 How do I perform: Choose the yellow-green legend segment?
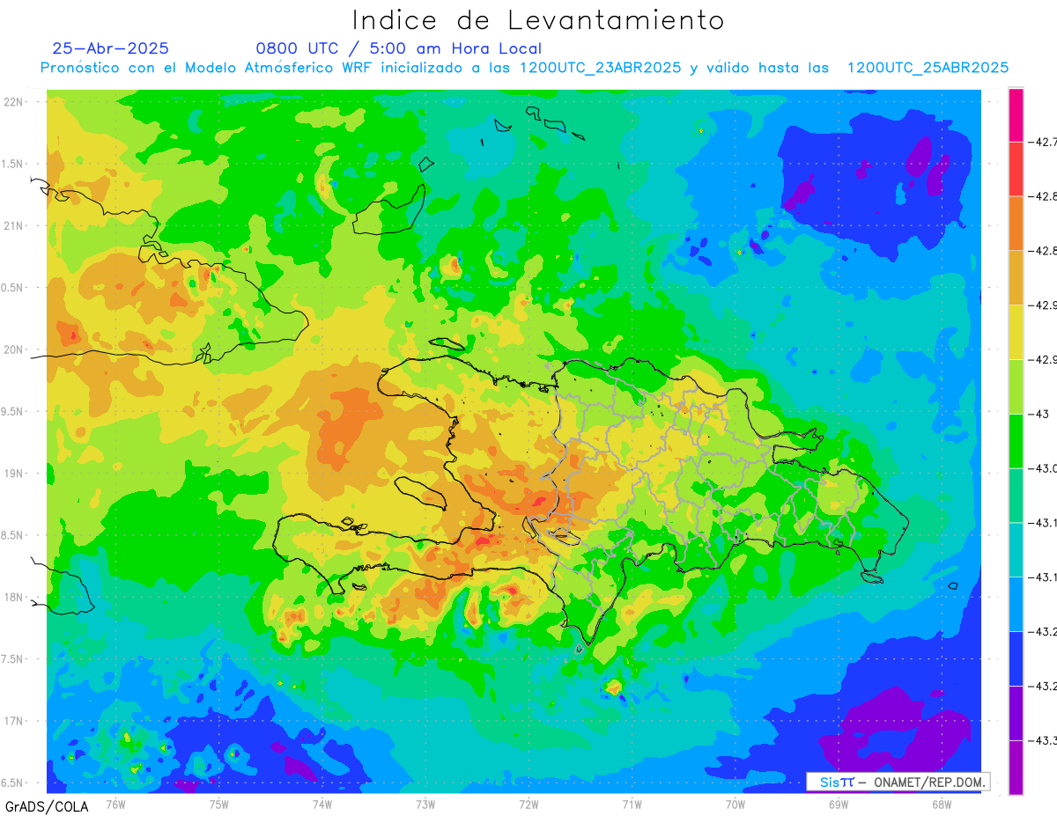pos(1016,386)
